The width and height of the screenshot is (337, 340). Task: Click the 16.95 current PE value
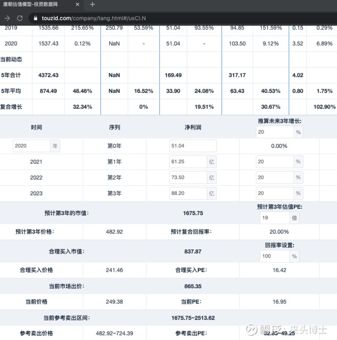click(x=279, y=302)
